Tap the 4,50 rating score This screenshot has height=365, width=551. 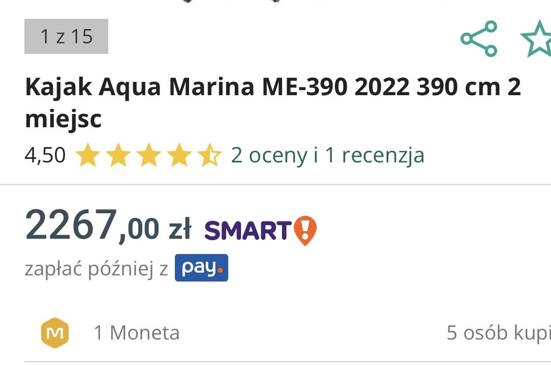coord(45,155)
